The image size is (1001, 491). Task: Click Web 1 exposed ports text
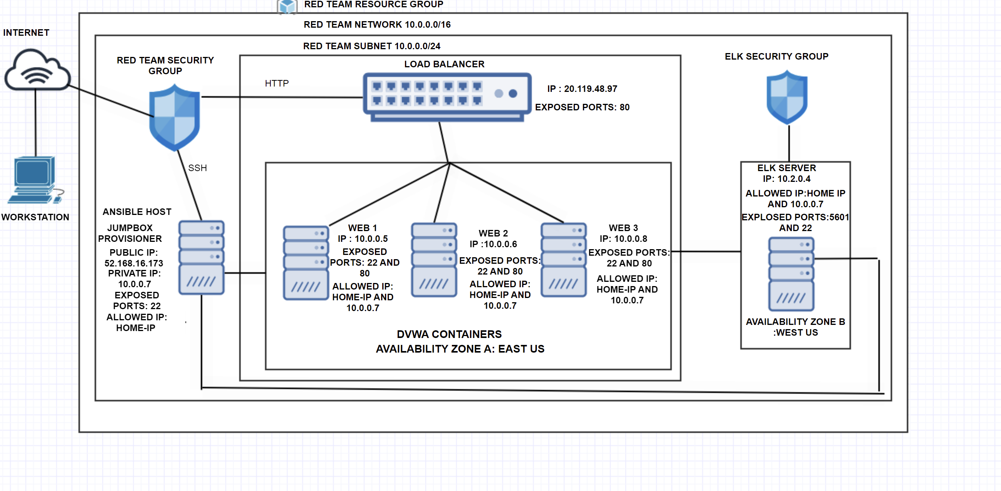pyautogui.click(x=365, y=262)
